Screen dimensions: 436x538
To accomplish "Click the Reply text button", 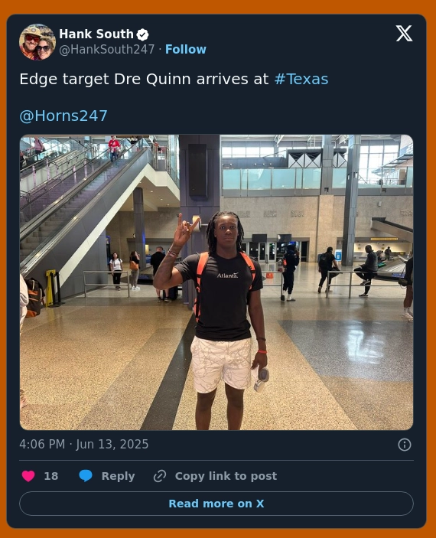I will 118,476.
